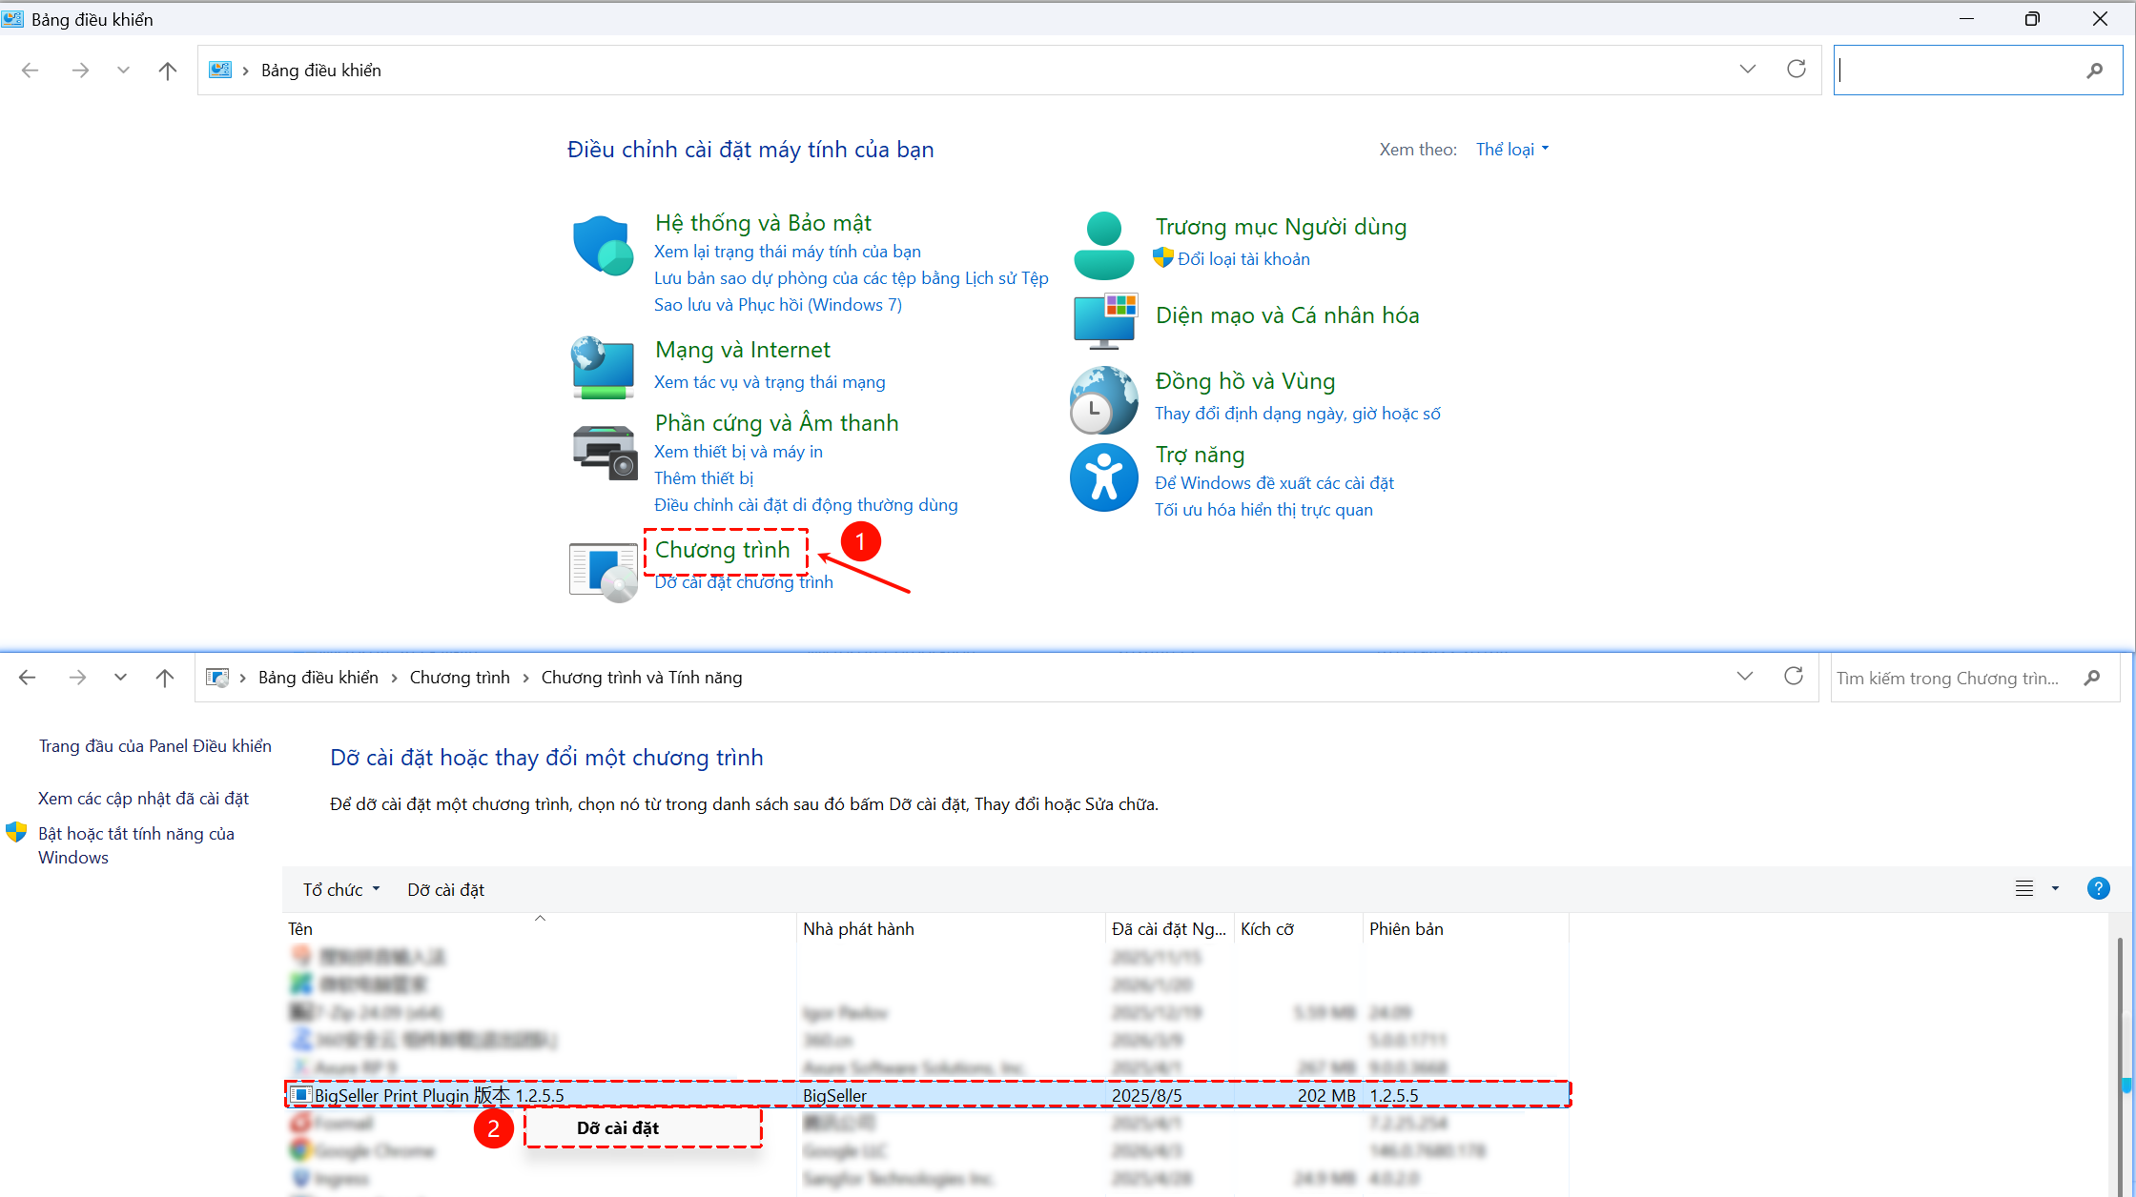Click the Clock and Region globe icon
The width and height of the screenshot is (2136, 1197).
point(1103,399)
